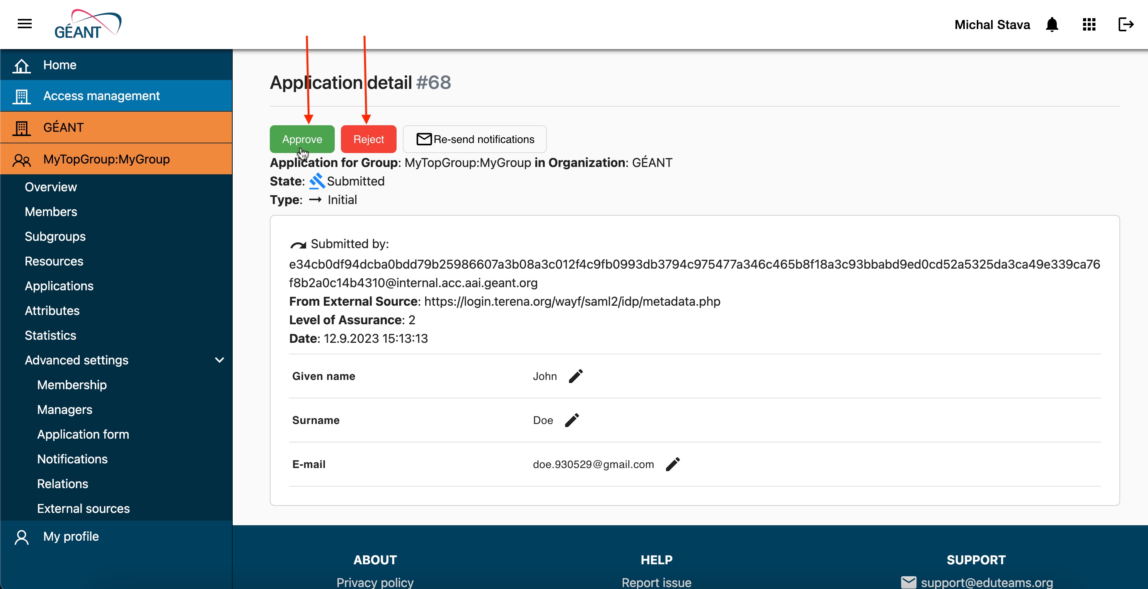Open Privacy policy link
This screenshot has width=1148, height=589.
click(x=375, y=582)
